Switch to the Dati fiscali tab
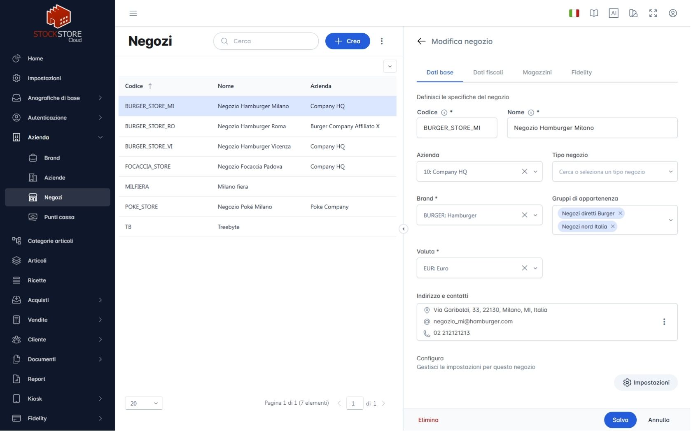691x431 pixels. pyautogui.click(x=488, y=72)
